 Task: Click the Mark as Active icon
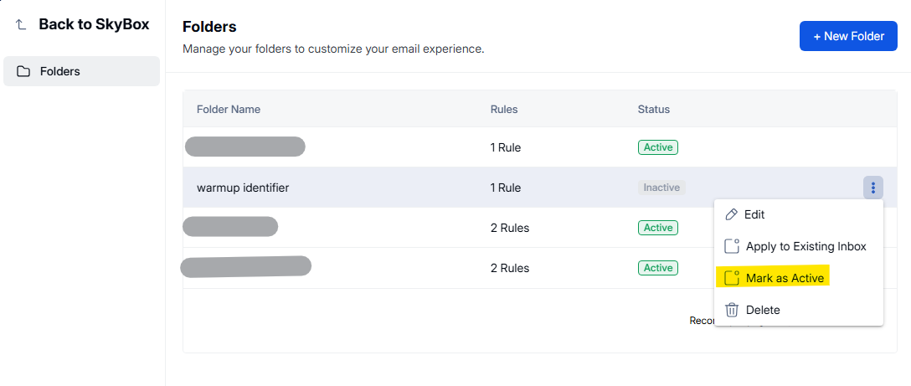pos(732,278)
